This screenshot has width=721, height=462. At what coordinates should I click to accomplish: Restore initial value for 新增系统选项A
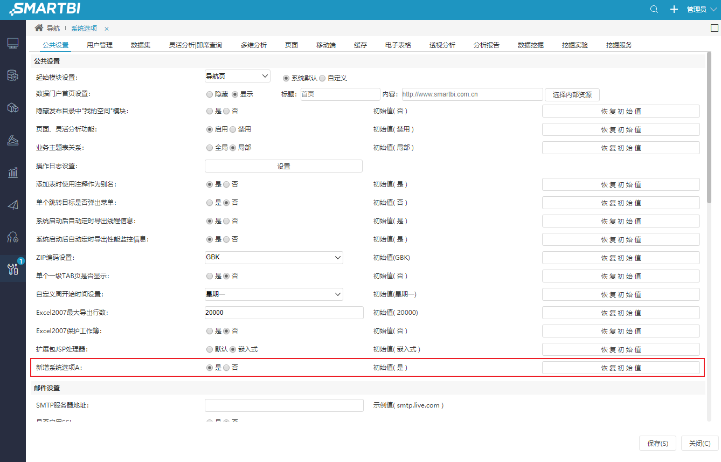point(621,368)
